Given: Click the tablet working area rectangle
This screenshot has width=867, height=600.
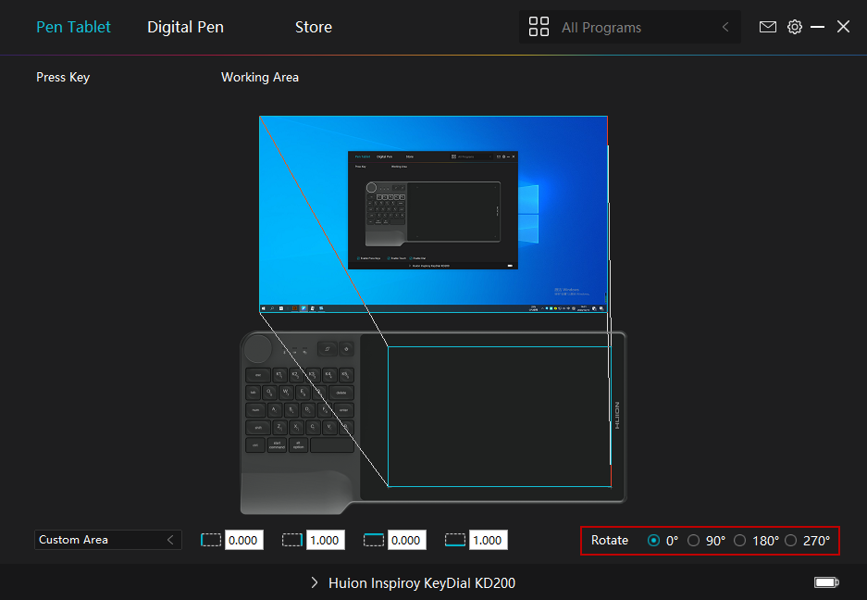Looking at the screenshot, I should (500, 417).
